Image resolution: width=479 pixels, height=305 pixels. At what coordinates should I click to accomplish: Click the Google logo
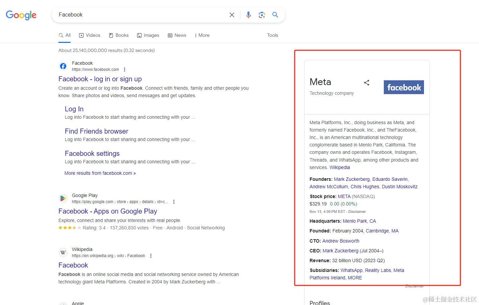[x=21, y=15]
